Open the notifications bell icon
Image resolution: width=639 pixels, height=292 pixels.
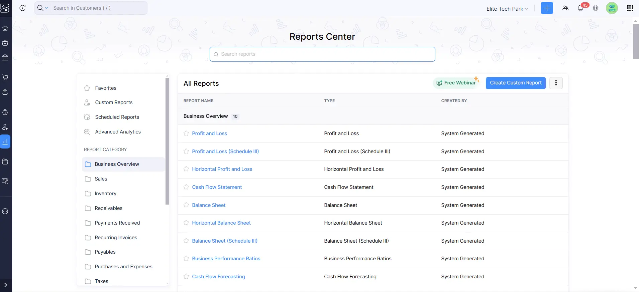580,8
